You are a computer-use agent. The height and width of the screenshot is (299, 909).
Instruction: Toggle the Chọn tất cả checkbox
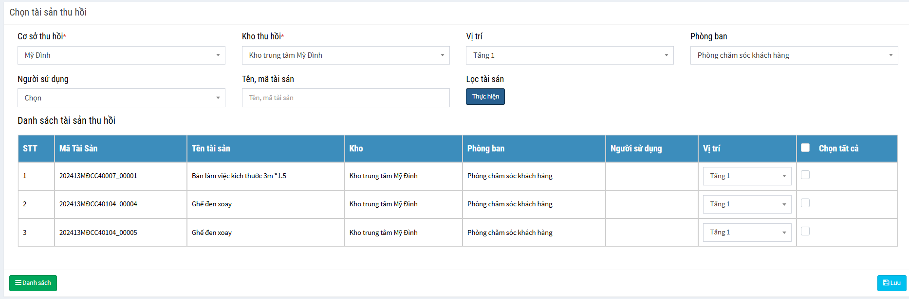[x=805, y=148]
